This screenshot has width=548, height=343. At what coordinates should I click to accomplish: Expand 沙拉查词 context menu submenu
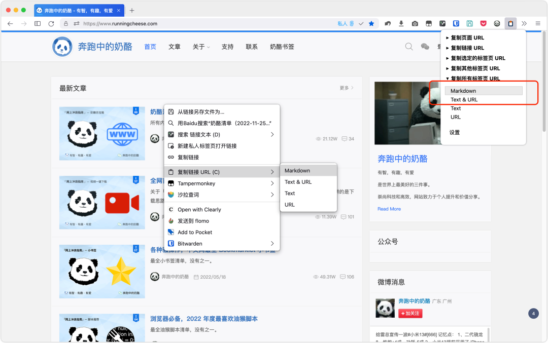point(222,195)
